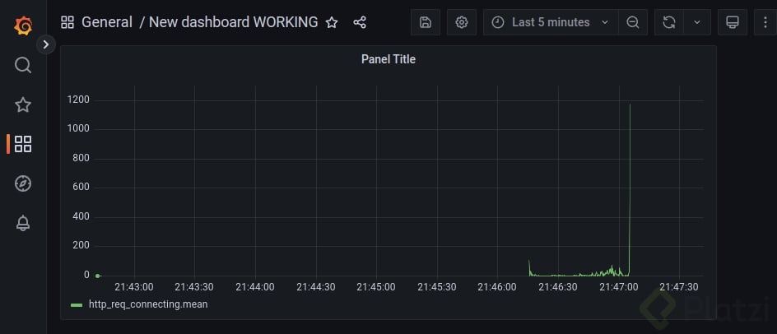Mark dashboard as favorite with star
The width and height of the screenshot is (777, 334).
332,22
